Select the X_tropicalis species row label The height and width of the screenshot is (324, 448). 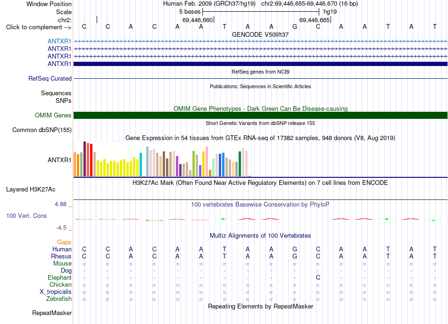[56, 292]
